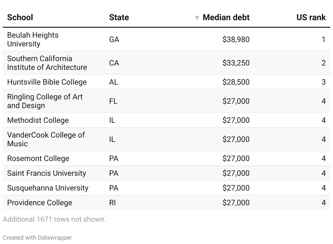The image size is (333, 244).
Task: Click the Additional 1671 rows note
Action: pos(54,219)
